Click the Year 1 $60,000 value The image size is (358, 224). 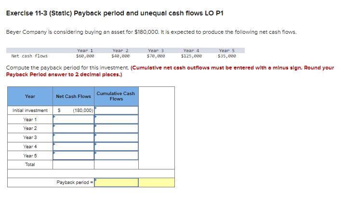(85, 56)
